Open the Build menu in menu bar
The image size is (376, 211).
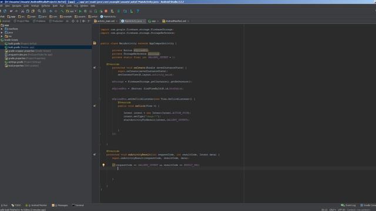(55, 6)
